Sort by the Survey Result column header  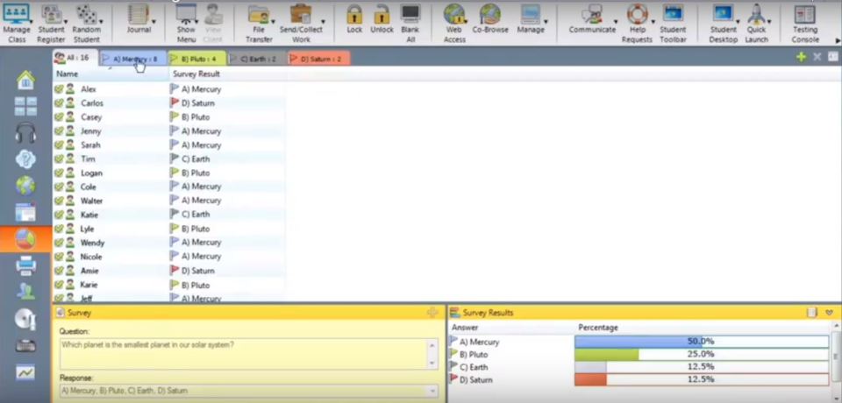click(x=227, y=74)
